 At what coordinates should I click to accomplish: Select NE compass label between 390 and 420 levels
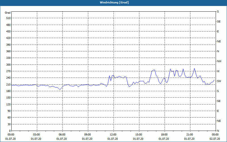(219, 41)
